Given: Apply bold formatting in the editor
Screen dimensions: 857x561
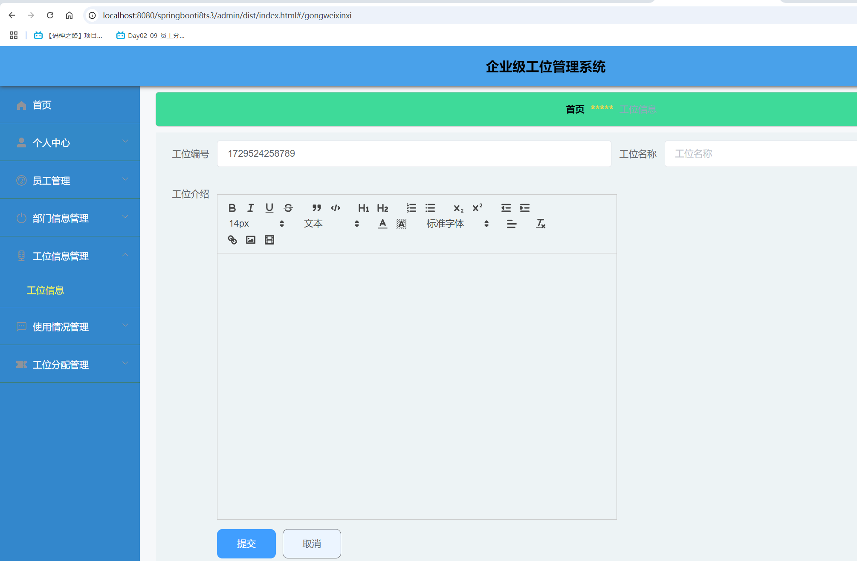Looking at the screenshot, I should point(232,208).
